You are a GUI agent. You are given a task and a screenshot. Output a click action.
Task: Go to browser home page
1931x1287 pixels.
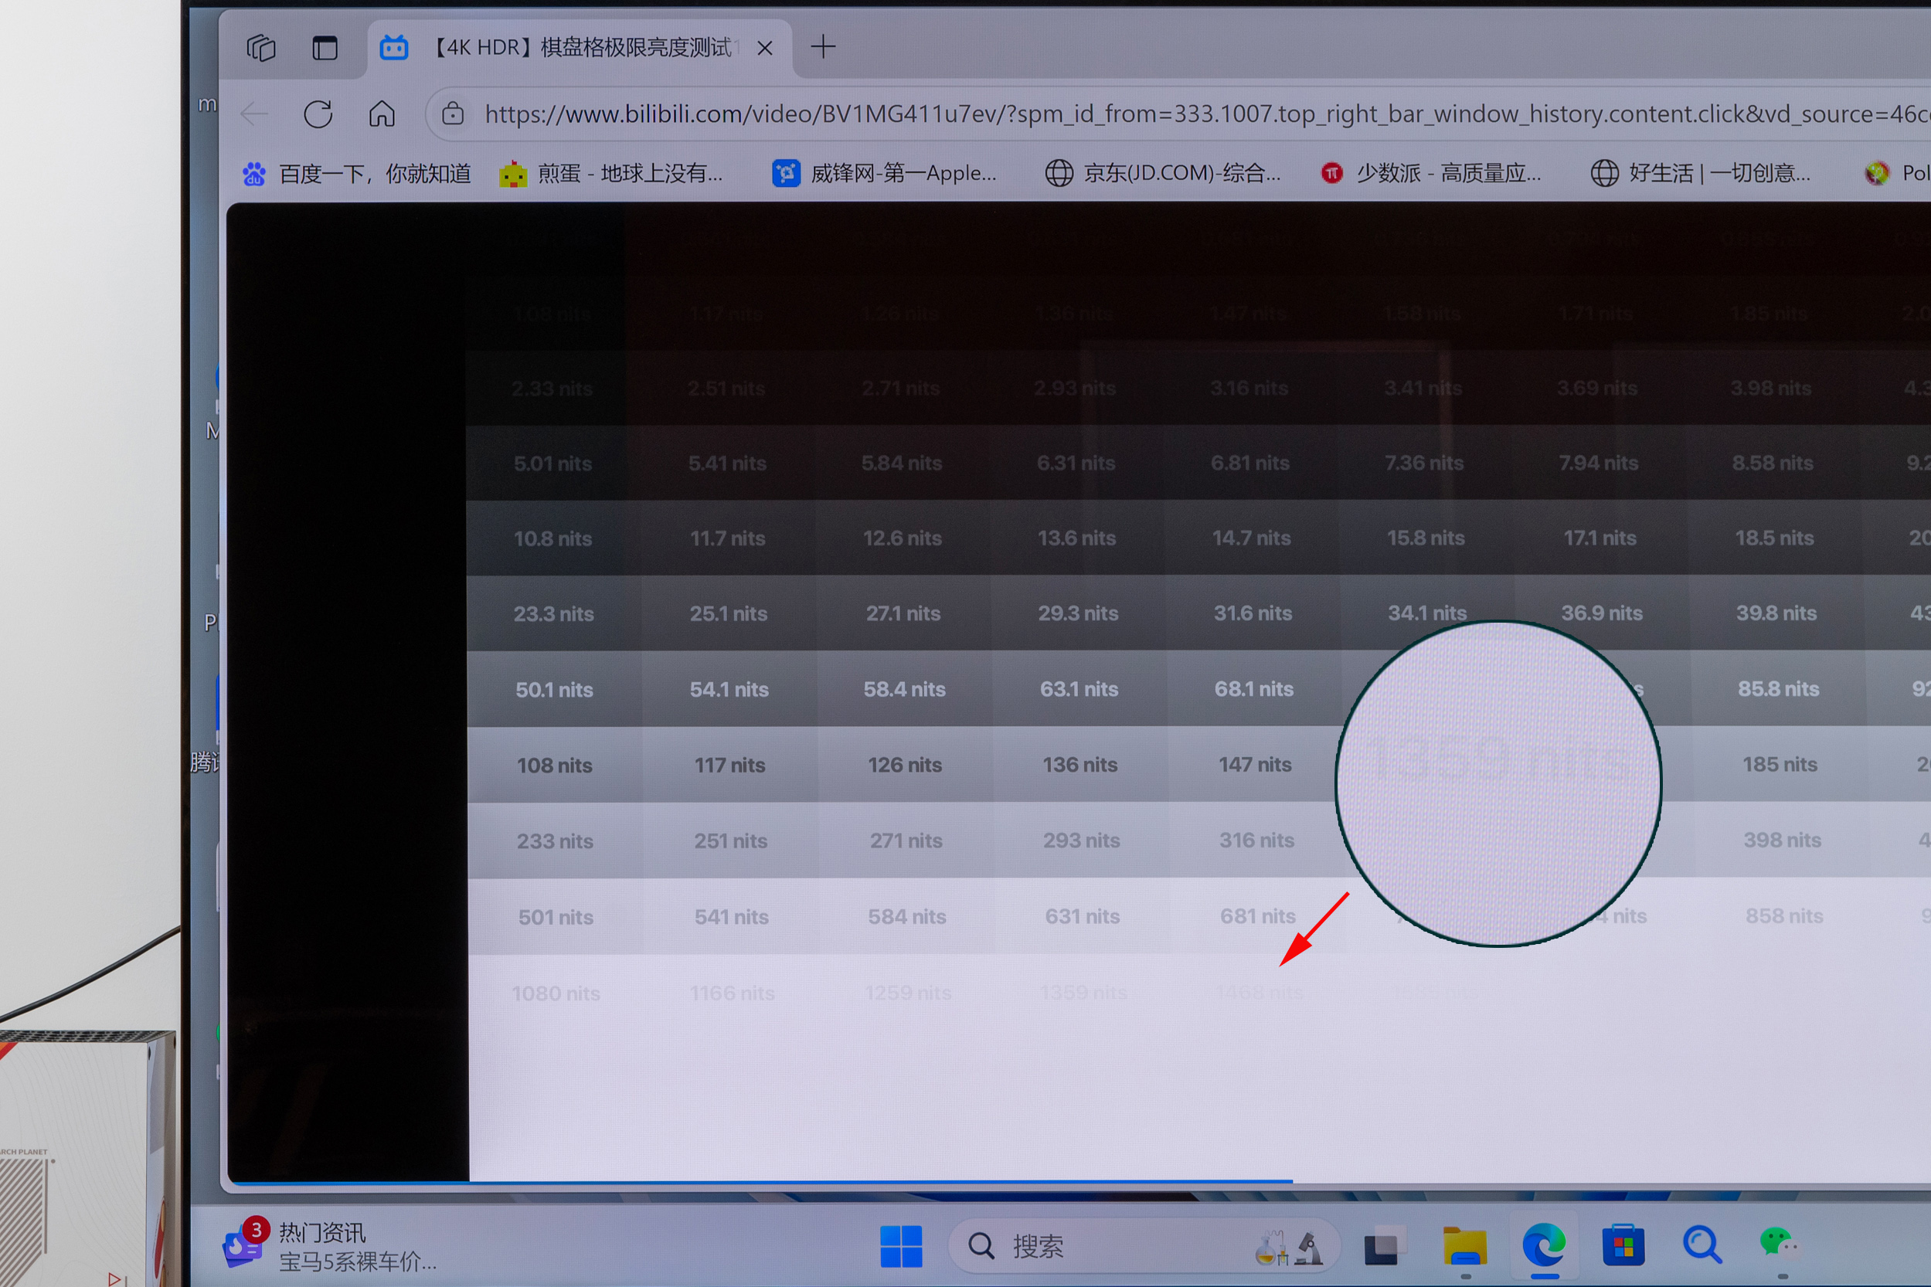click(x=382, y=114)
